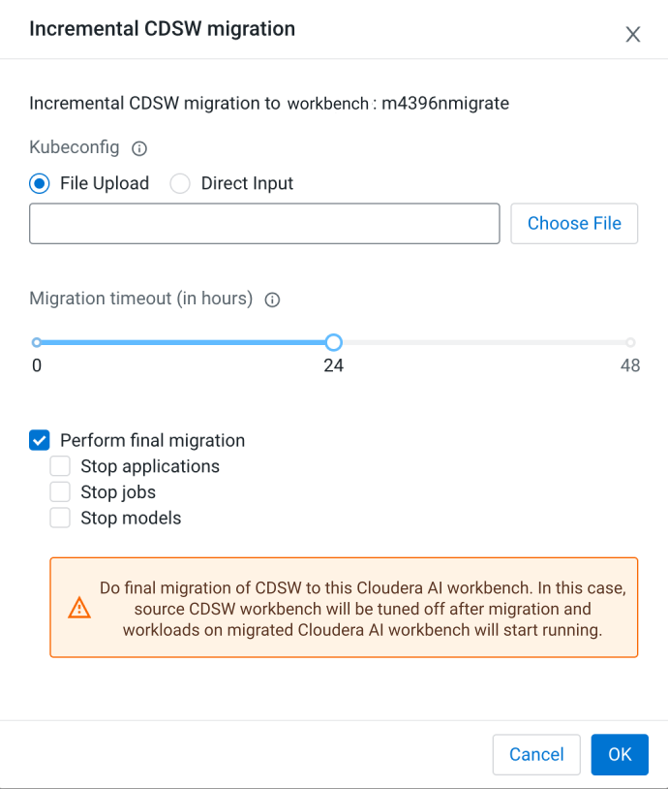The image size is (668, 789).
Task: Click the kubeconfig file path input field
Action: pyautogui.click(x=264, y=224)
